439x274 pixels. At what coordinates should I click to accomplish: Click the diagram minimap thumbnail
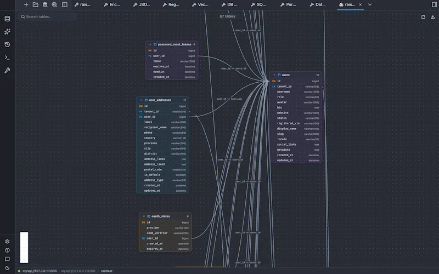24,248
